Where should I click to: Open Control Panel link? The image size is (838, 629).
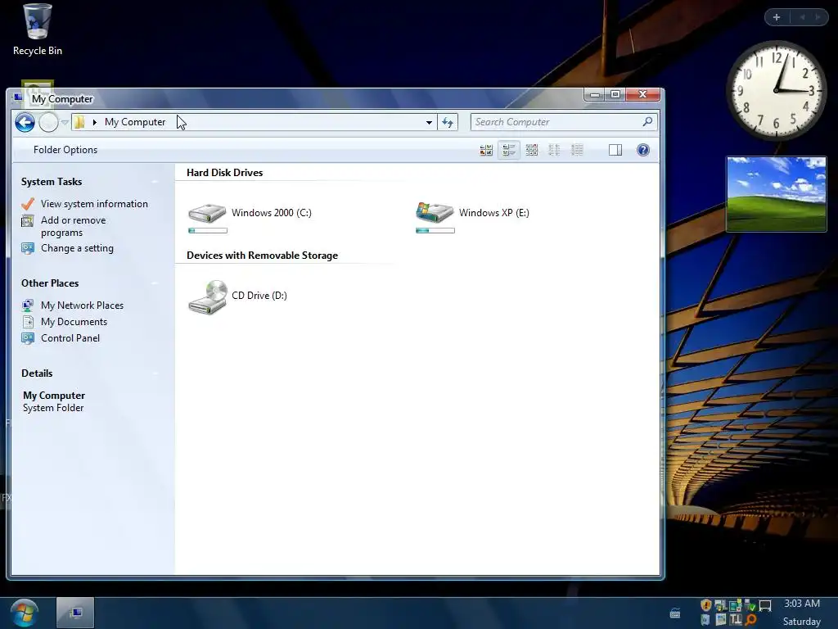pyautogui.click(x=70, y=338)
